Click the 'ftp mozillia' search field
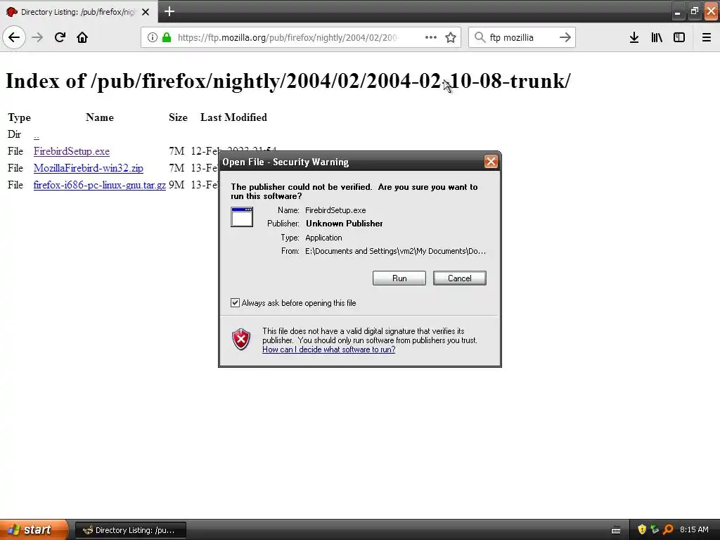 pyautogui.click(x=521, y=37)
